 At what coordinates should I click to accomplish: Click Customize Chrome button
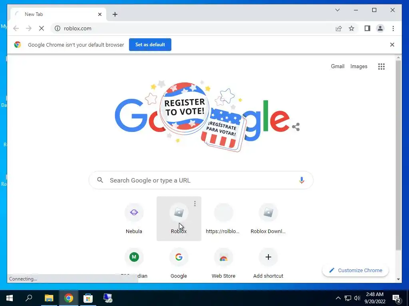[x=355, y=271]
